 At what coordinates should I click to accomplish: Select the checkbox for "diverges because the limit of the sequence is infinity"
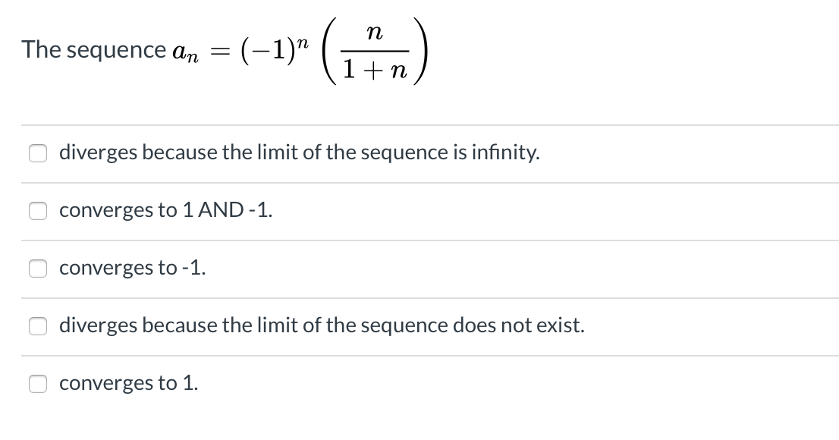pos(37,153)
